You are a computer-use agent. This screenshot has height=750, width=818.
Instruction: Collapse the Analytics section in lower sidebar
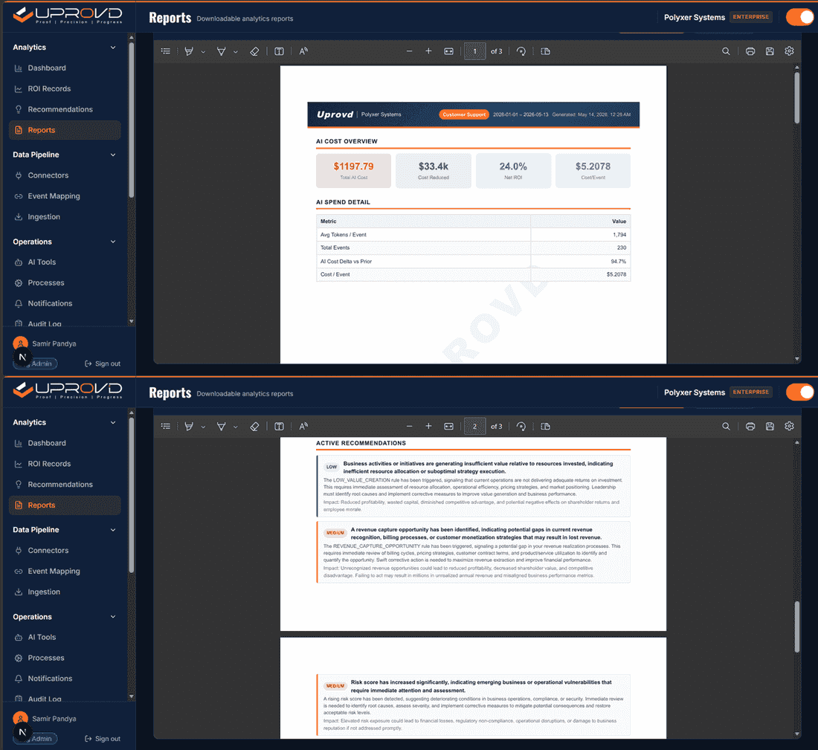pos(113,422)
